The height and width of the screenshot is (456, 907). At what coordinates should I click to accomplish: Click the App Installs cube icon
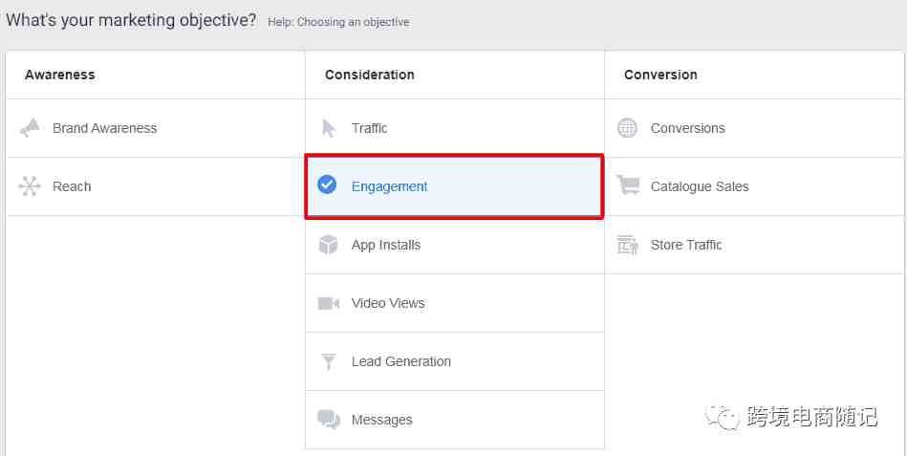(328, 245)
